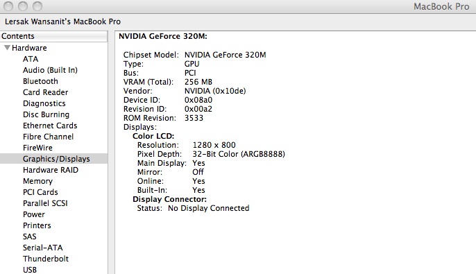Select the Fibre Channel item
Viewport: 476px width, 274px height.
49,137
